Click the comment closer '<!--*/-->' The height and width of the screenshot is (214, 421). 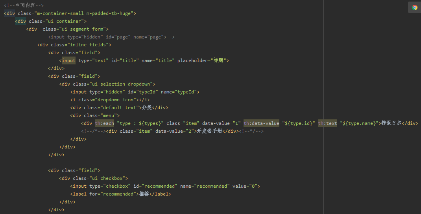251,131
